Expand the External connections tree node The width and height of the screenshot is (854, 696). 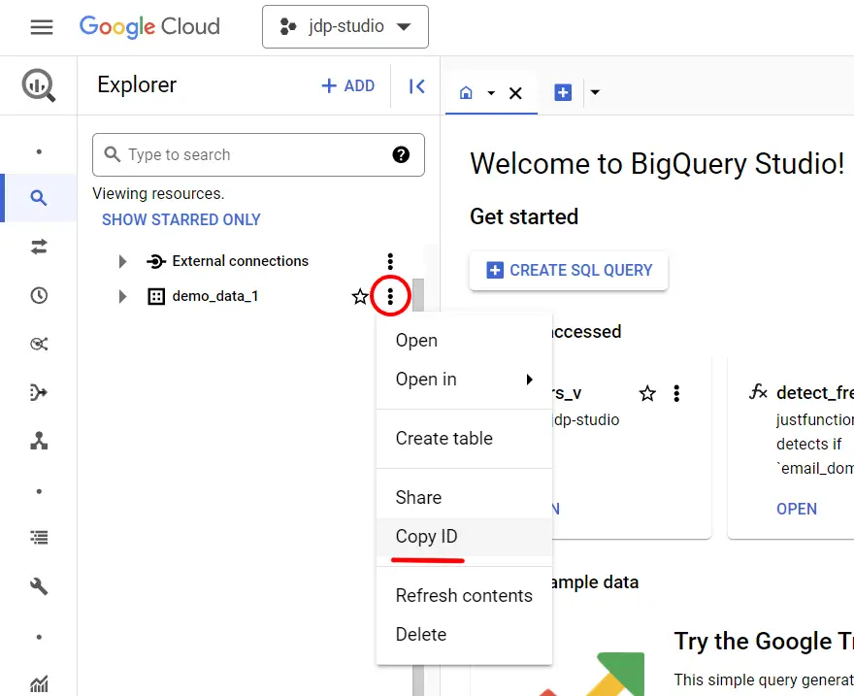coord(122,261)
